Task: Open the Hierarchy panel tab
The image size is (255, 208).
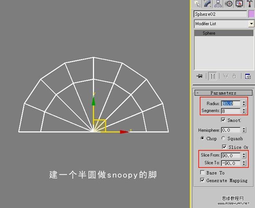Action: coord(218,4)
